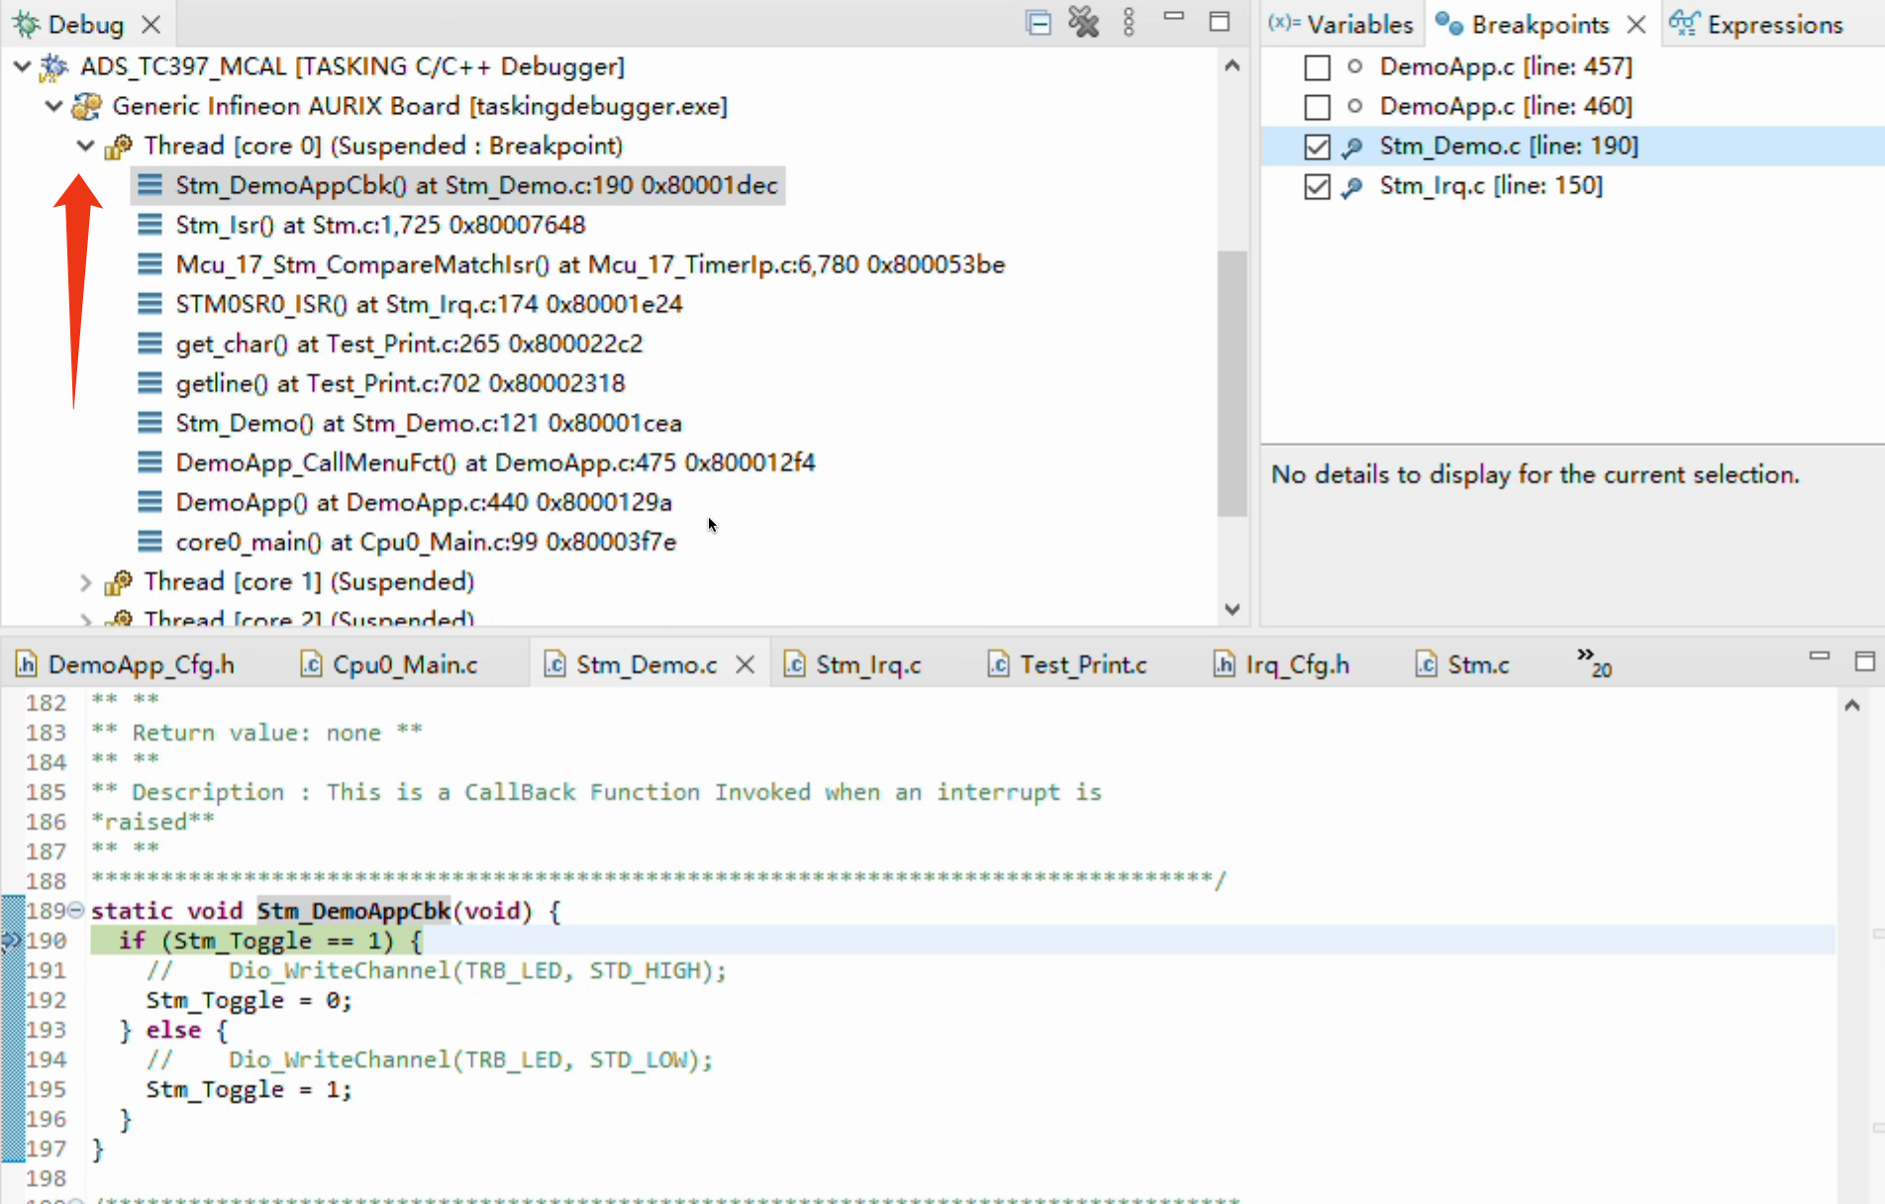Select DemoApp() stack frame

(x=424, y=502)
